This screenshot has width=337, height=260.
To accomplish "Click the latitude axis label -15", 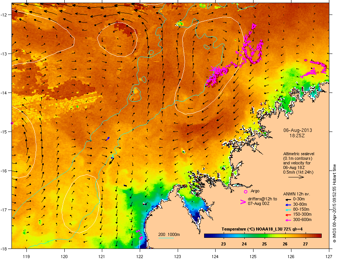I will coord(4,132).
